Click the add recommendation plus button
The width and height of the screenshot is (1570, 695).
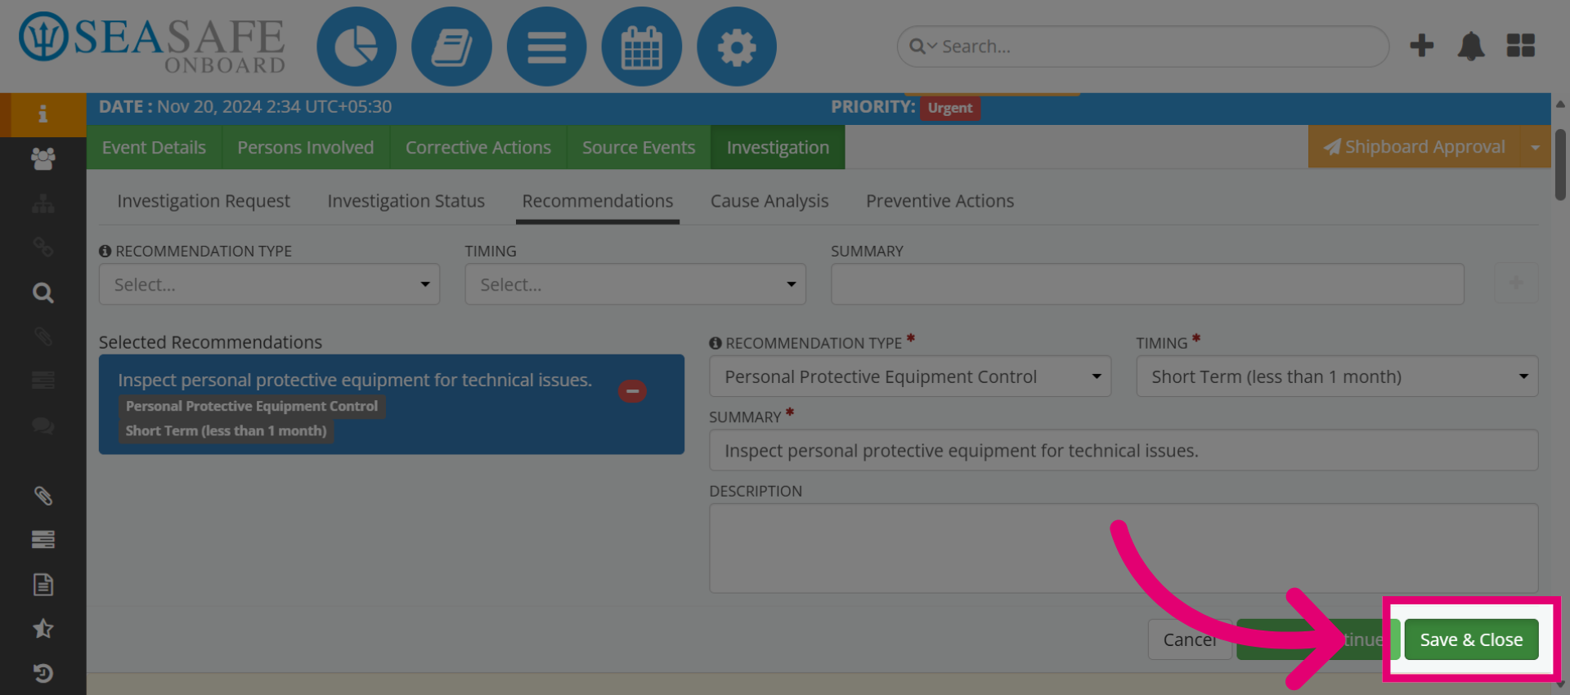[1516, 283]
